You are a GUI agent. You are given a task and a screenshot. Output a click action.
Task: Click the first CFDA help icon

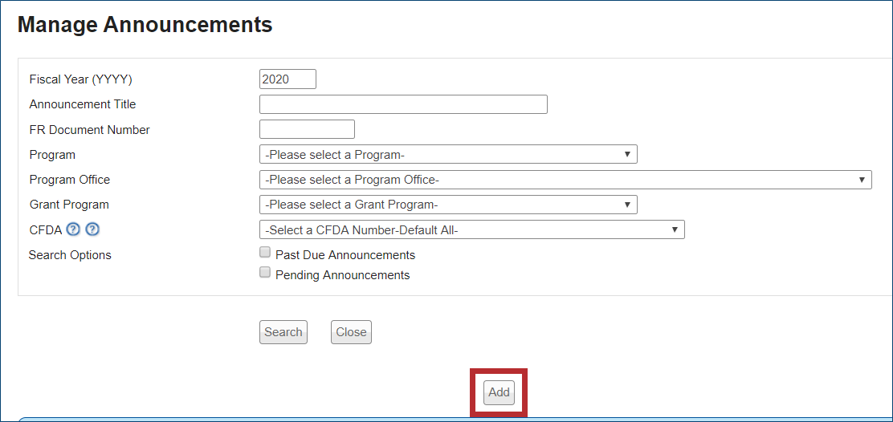click(x=74, y=229)
